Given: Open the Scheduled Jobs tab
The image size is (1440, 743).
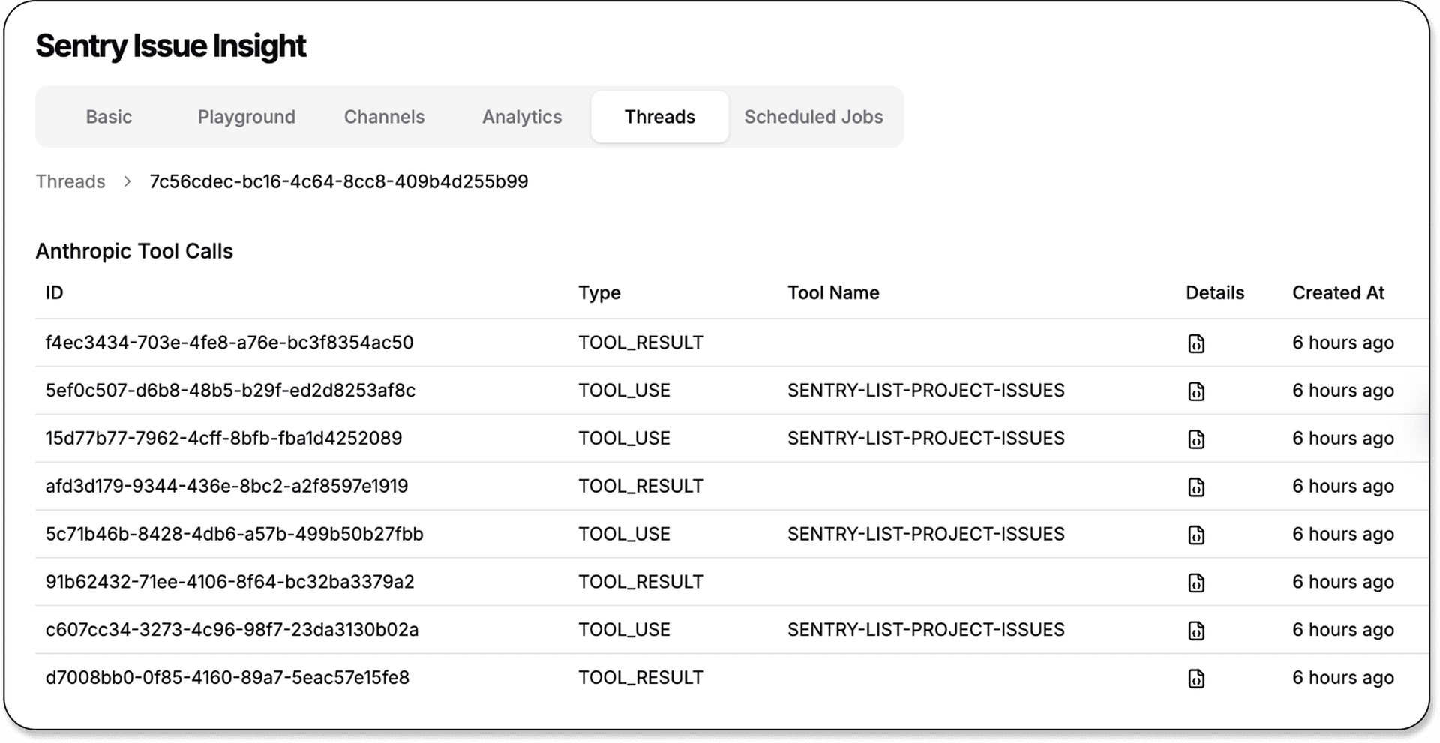Looking at the screenshot, I should [813, 117].
